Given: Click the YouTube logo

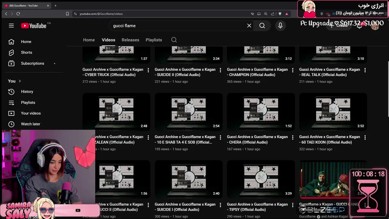Looking at the screenshot, I should (34, 26).
